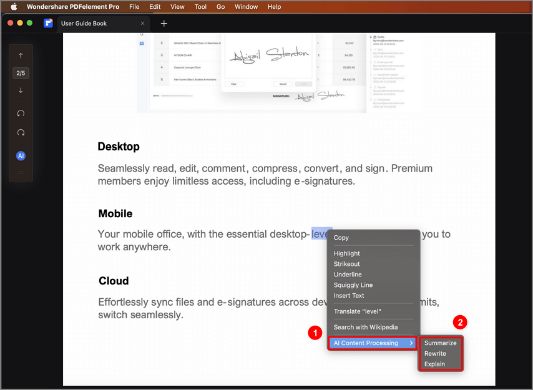Viewport: 533px width, 390px height.
Task: Choose Highlight in the context menu
Action: (x=374, y=253)
